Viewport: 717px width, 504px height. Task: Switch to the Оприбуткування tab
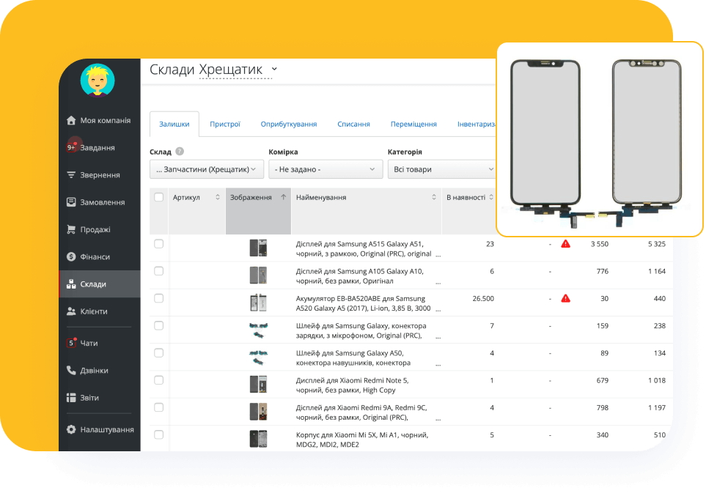(288, 125)
